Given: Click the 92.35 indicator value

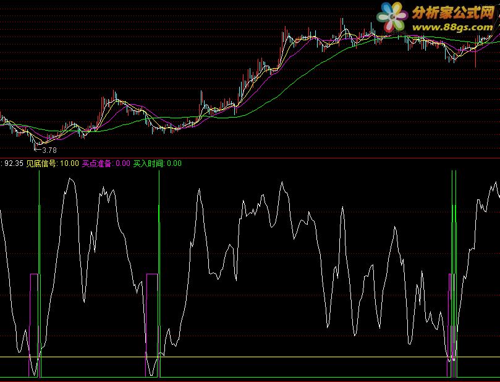Looking at the screenshot, I should [14, 163].
